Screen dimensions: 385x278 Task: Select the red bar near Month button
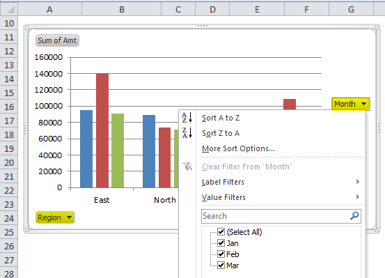[290, 105]
